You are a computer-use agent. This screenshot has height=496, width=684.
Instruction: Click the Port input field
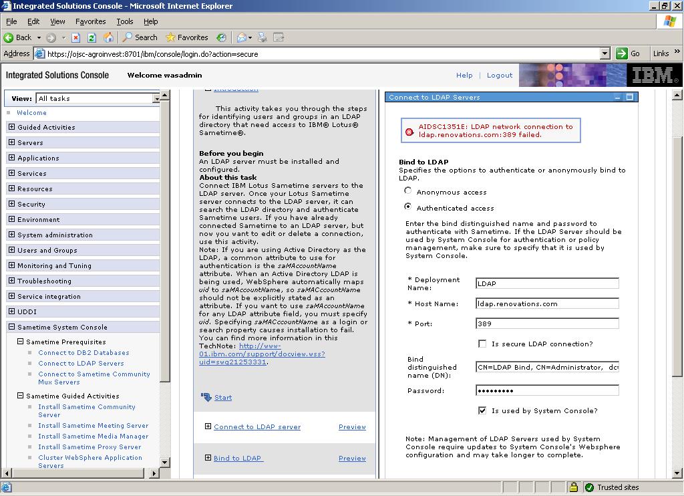coord(547,324)
